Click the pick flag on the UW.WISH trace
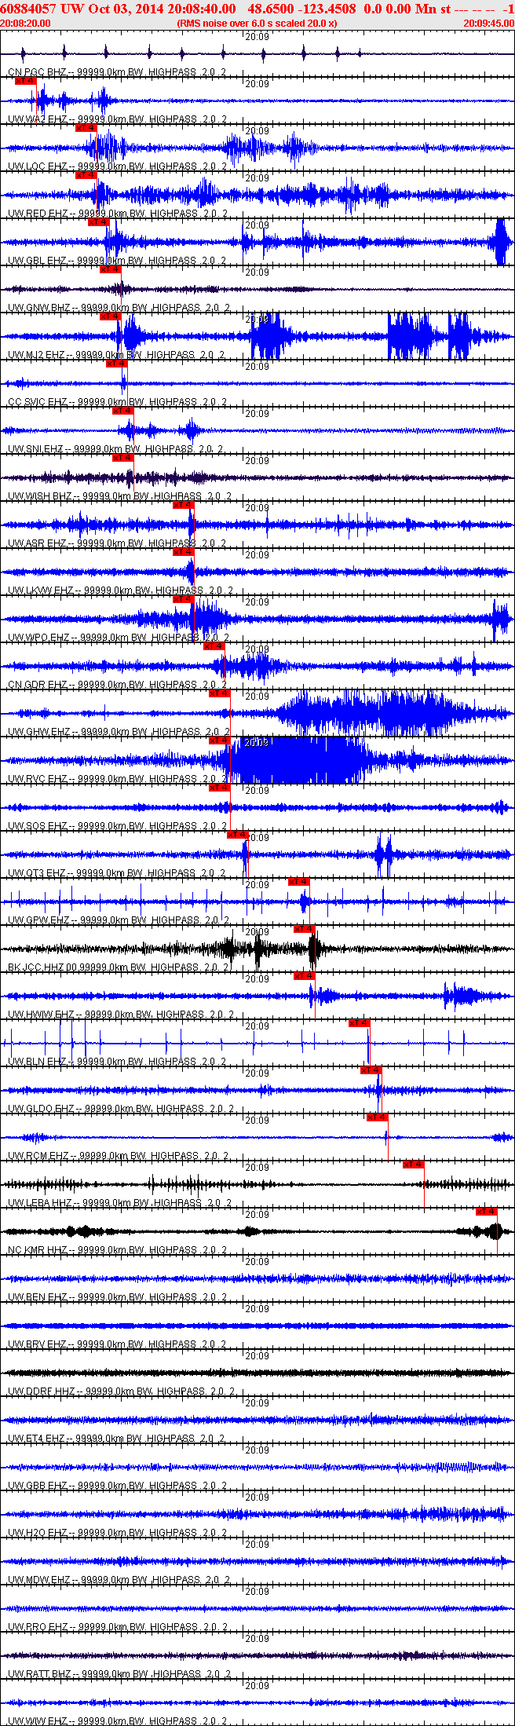 coord(123,457)
